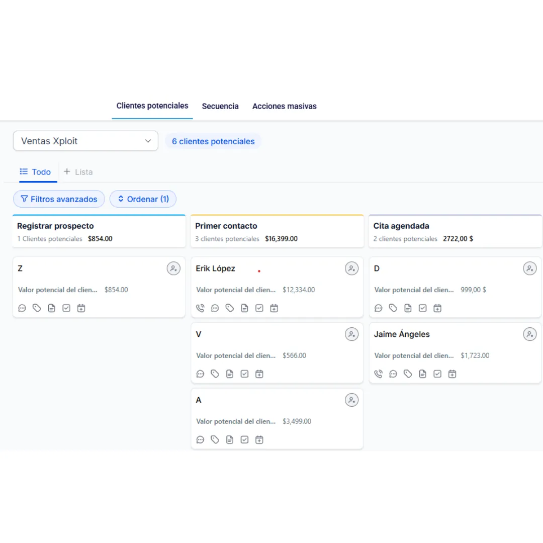Click the task checkbox icon on D's card
Viewport: 543px width, 543px height.
pyautogui.click(x=423, y=308)
